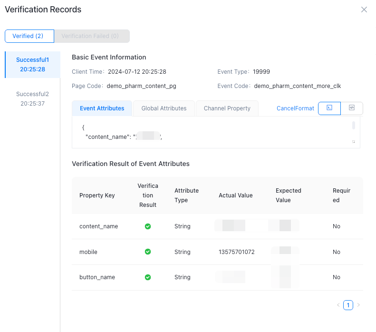
Task: Click the content_name property key cell
Action: coord(98,226)
